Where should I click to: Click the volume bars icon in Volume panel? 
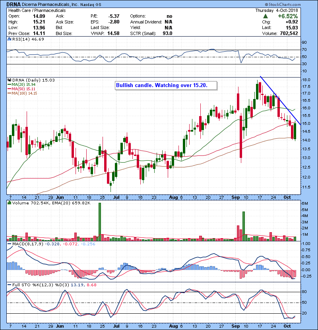[x=9, y=203]
